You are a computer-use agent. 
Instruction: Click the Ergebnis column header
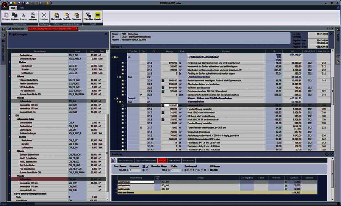point(294,178)
